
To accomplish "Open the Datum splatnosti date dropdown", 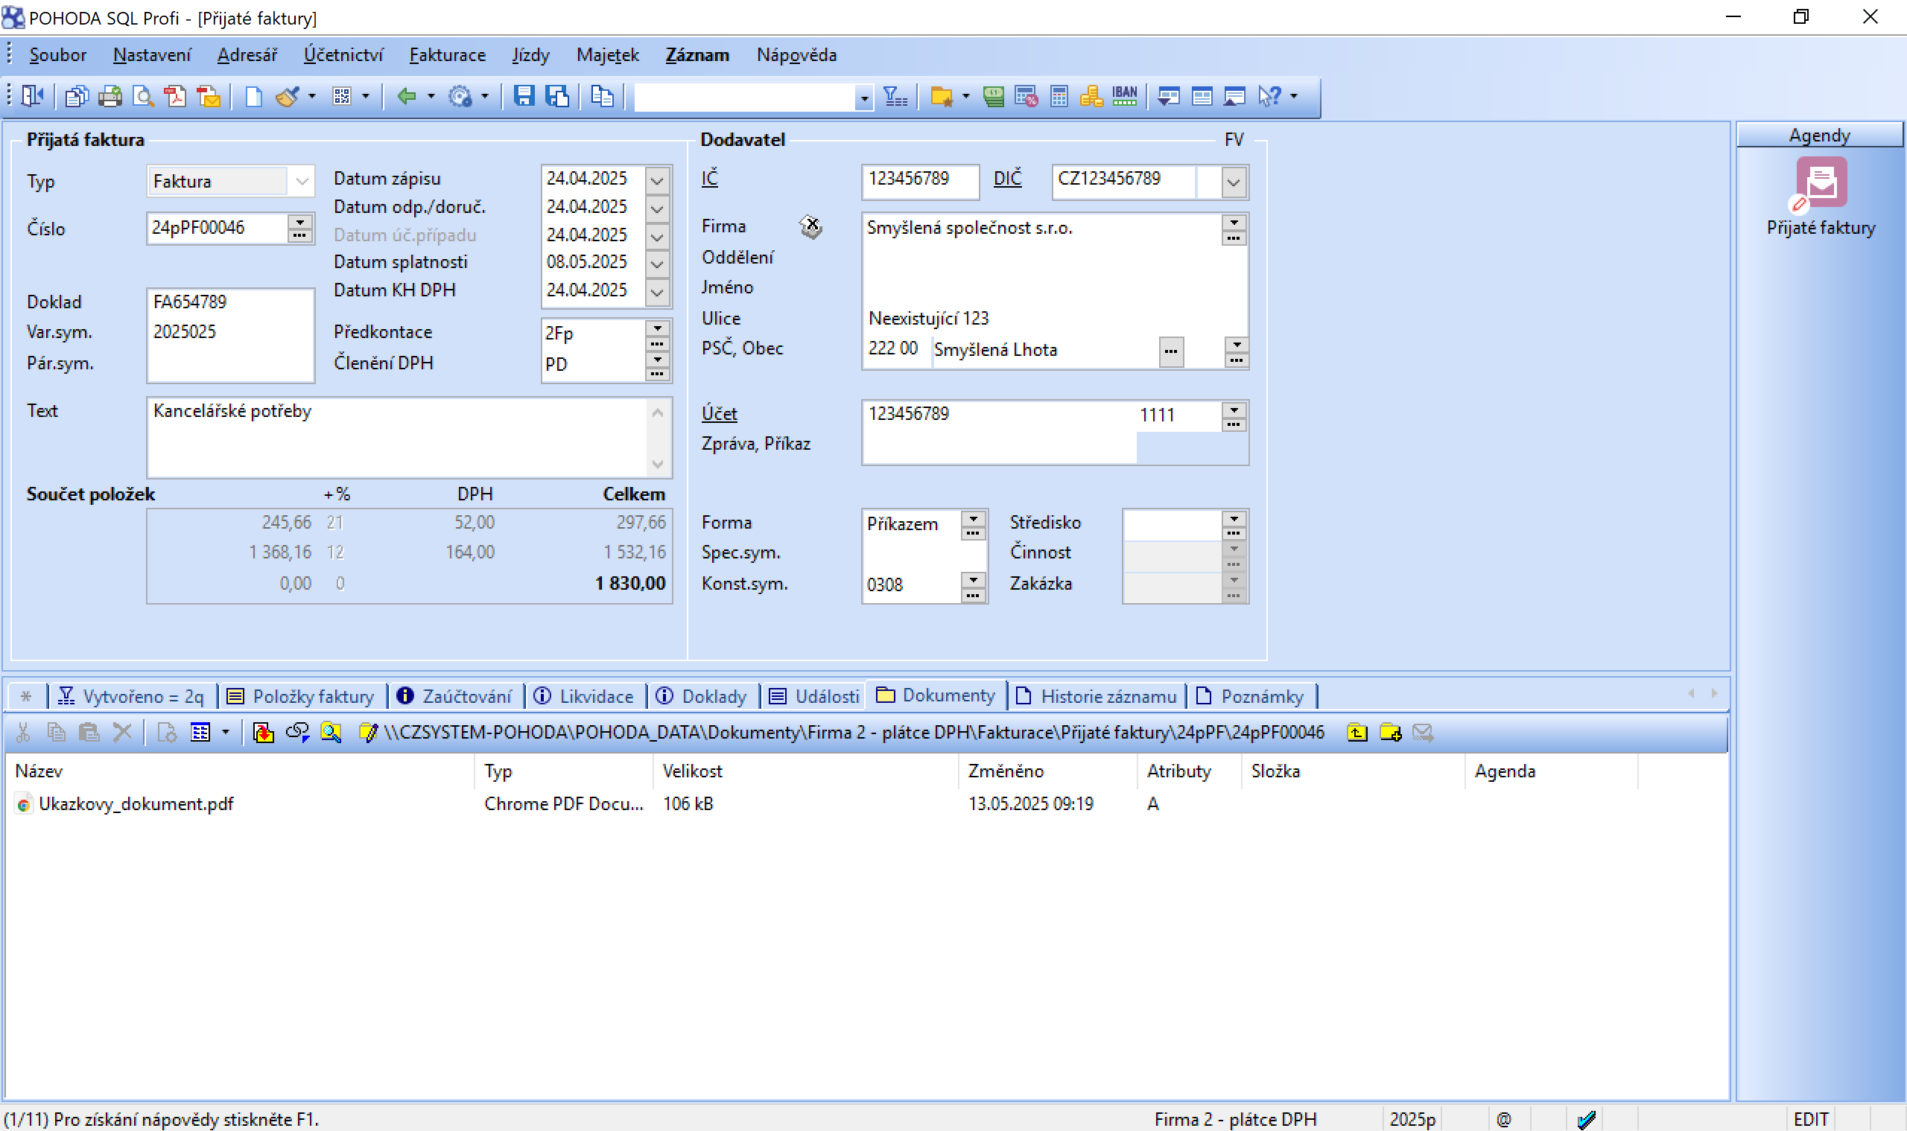I will (656, 264).
